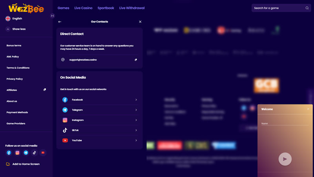Copy the support email address icon
The width and height of the screenshot is (314, 177).
[x=136, y=60]
